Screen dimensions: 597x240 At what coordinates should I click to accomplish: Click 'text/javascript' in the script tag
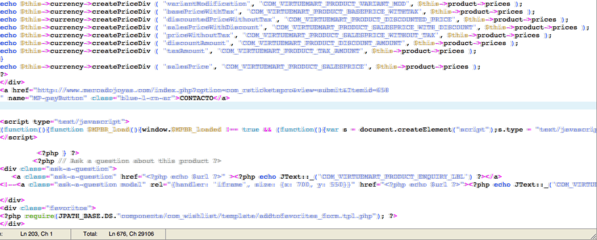[x=91, y=122]
